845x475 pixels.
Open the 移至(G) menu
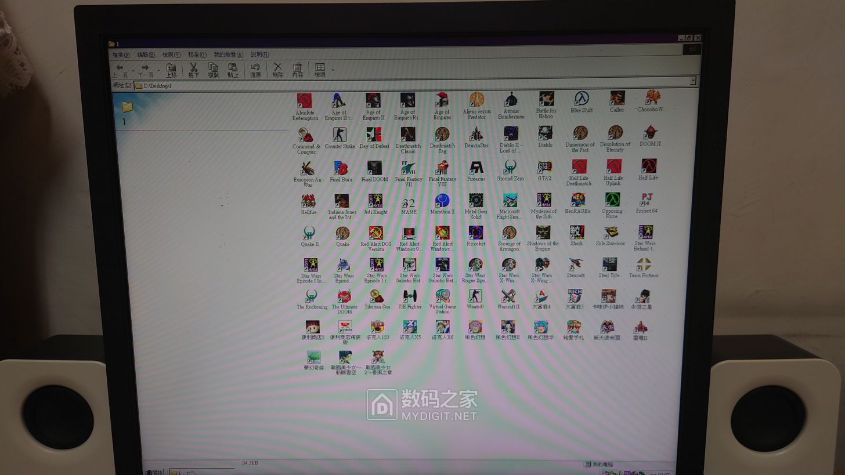(197, 55)
